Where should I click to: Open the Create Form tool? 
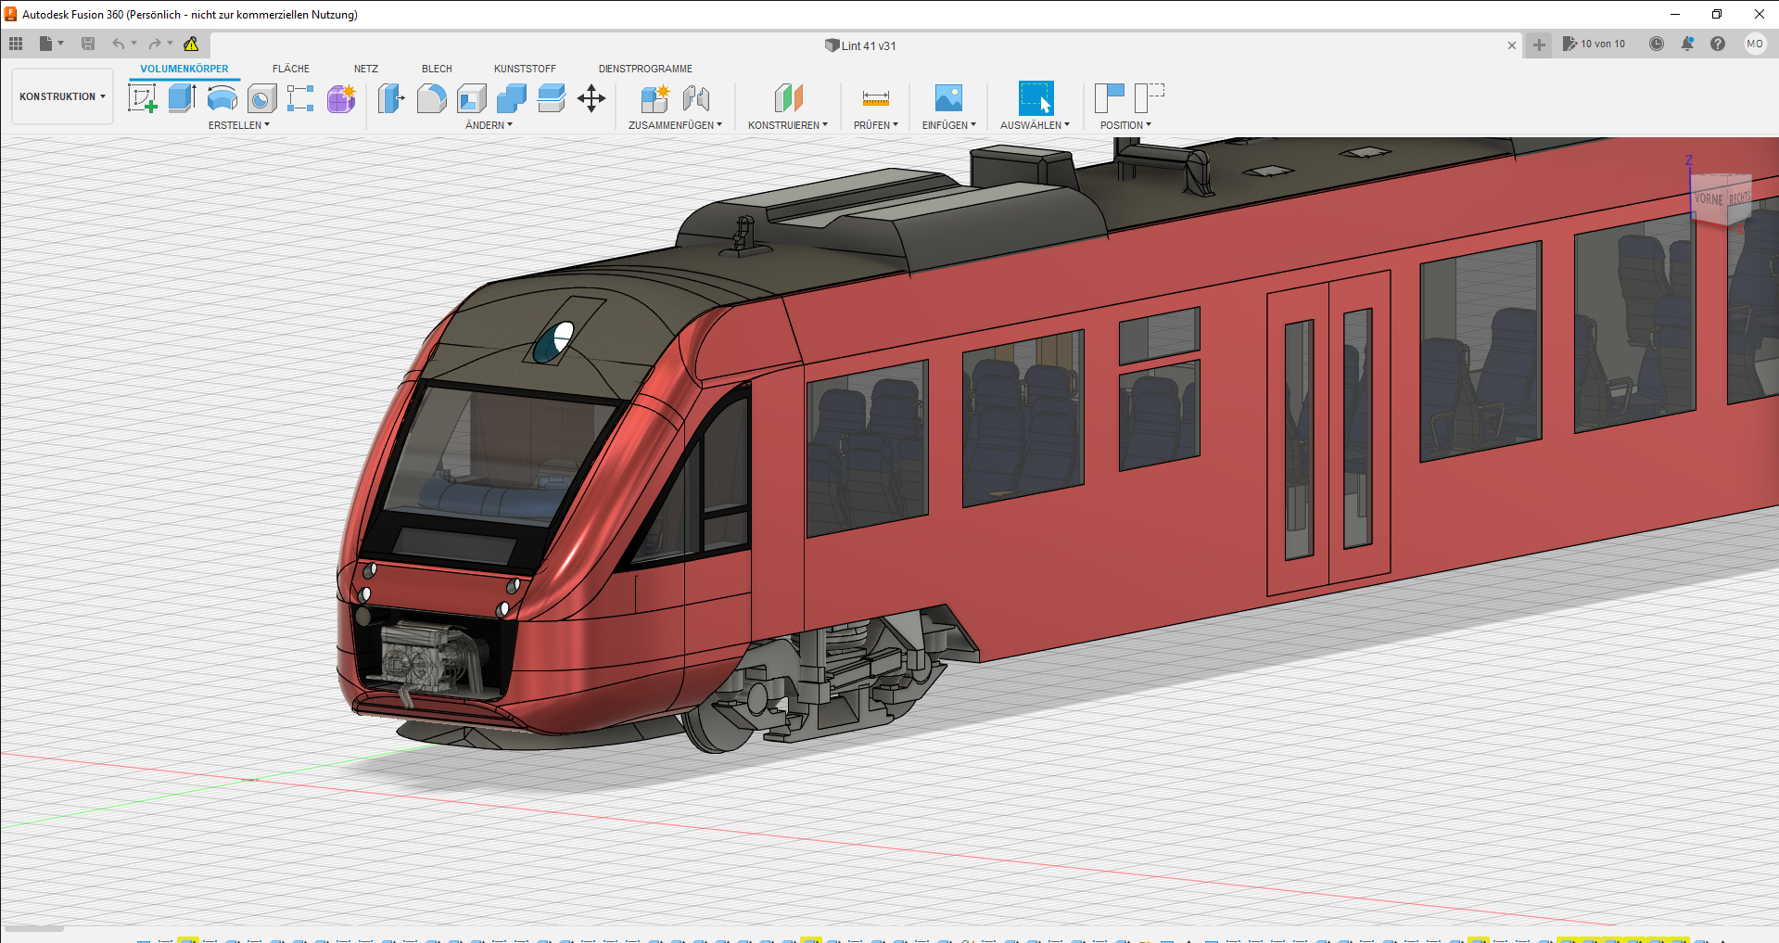[341, 98]
